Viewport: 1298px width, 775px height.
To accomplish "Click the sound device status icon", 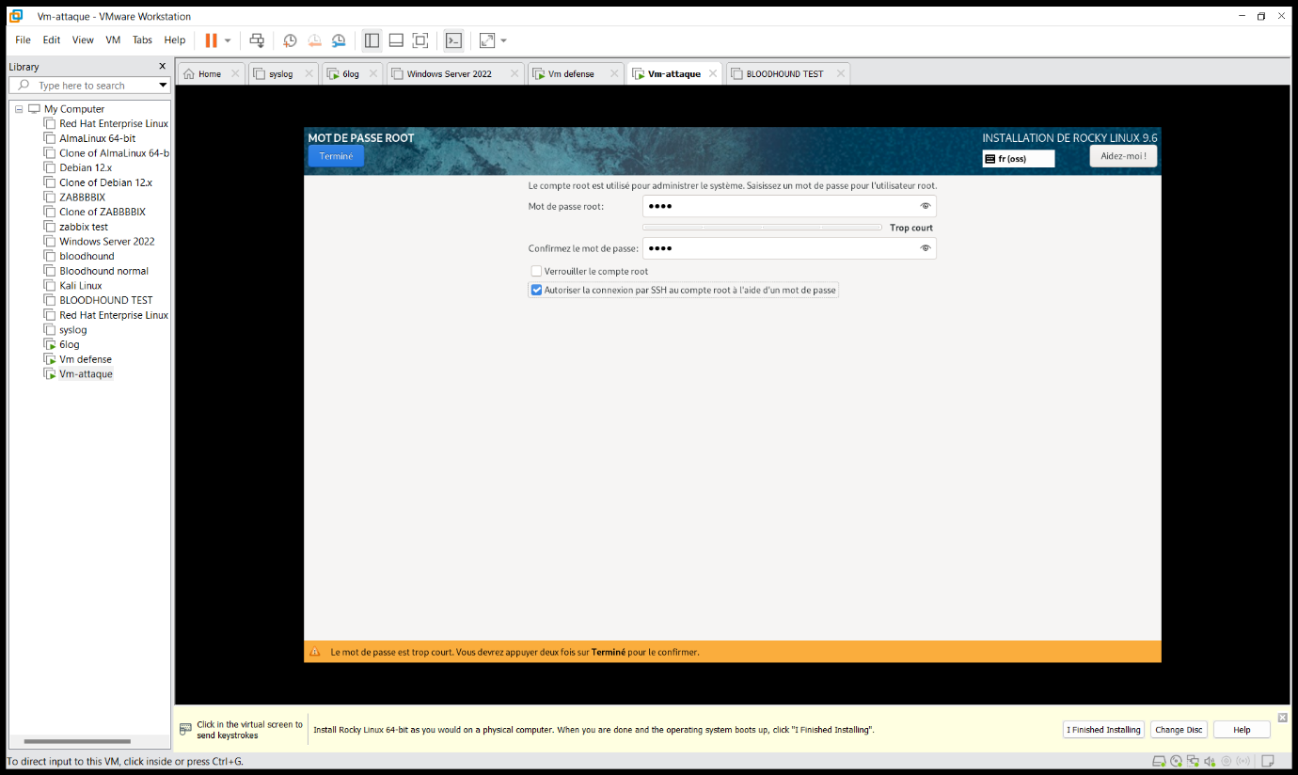I will pyautogui.click(x=1209, y=762).
